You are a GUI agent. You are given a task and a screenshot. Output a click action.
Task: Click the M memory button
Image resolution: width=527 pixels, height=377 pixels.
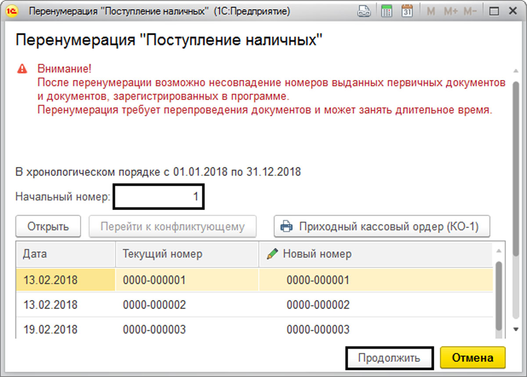pyautogui.click(x=431, y=11)
